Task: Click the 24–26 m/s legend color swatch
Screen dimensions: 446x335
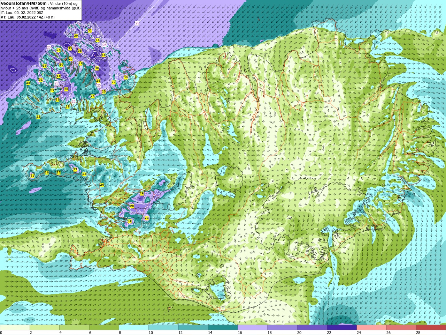Action: 371,328
